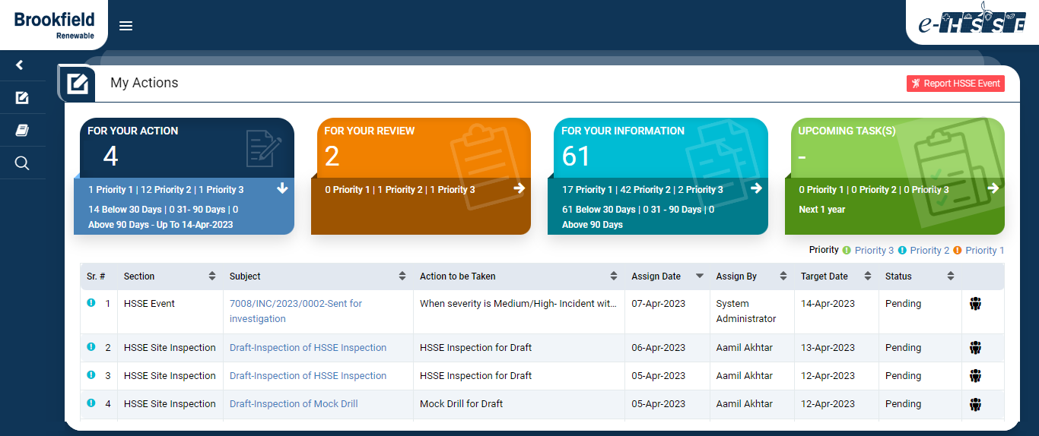The image size is (1039, 436).
Task: Click the people icon in row 4
Action: pos(976,404)
